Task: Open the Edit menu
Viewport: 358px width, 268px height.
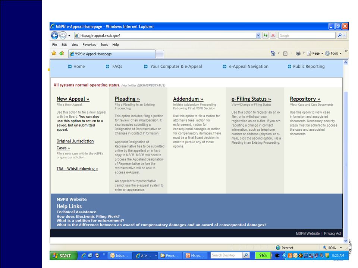Action: tap(64, 45)
